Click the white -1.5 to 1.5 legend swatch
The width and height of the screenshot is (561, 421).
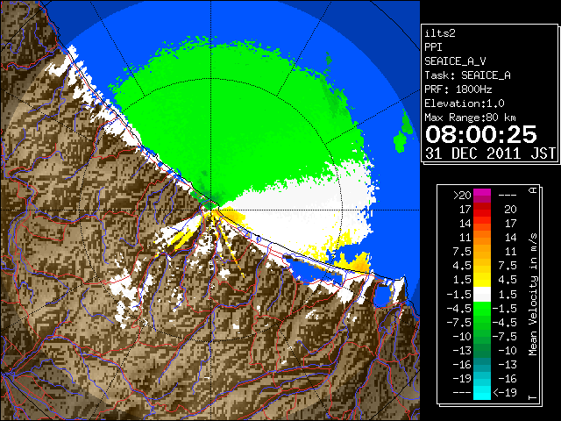point(482,294)
